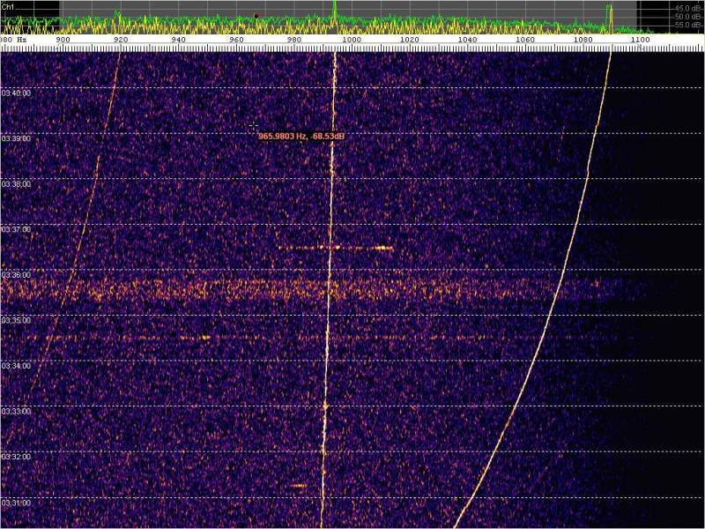Click the crosshair cursor marker in spectrogram

253,125
